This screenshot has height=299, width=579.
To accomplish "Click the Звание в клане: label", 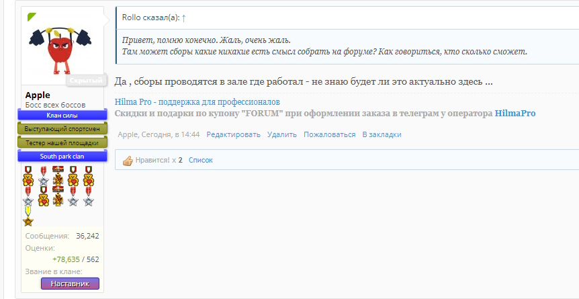I will coord(54,271).
